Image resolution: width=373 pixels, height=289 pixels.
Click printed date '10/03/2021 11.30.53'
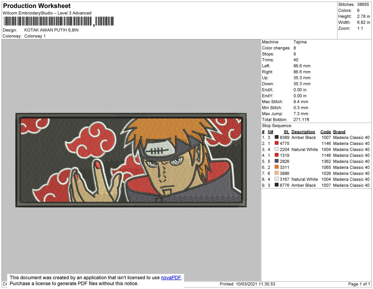pos(255,284)
